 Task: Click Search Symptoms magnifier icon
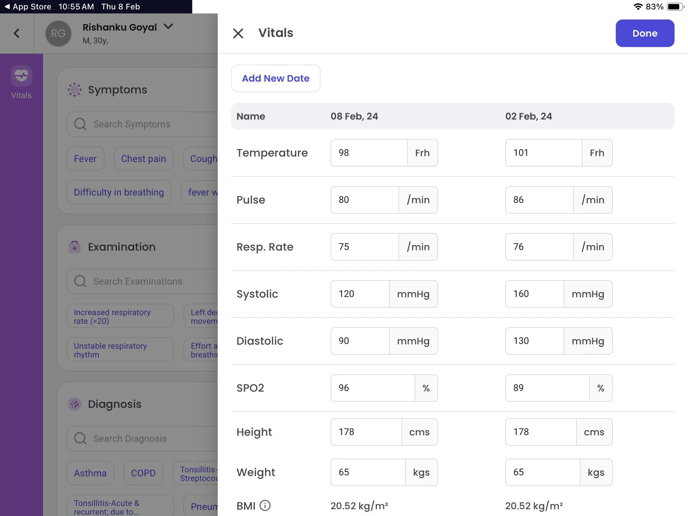(x=80, y=124)
